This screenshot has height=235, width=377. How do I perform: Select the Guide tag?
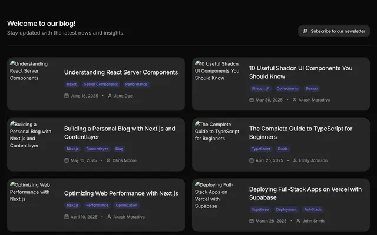click(x=283, y=149)
